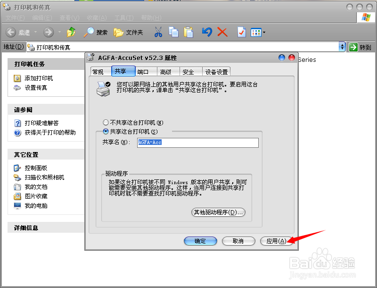Collapse the 请参阅 panel header
The width and height of the screenshot is (377, 288).
[46, 110]
